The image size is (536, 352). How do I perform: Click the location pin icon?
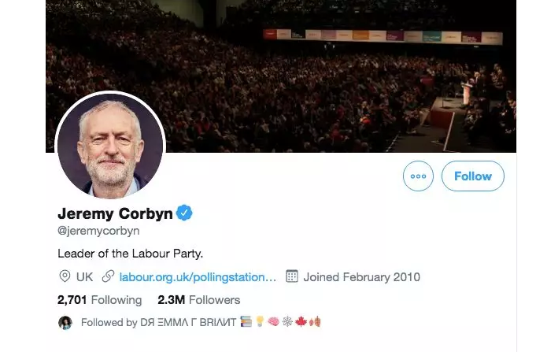pos(65,276)
